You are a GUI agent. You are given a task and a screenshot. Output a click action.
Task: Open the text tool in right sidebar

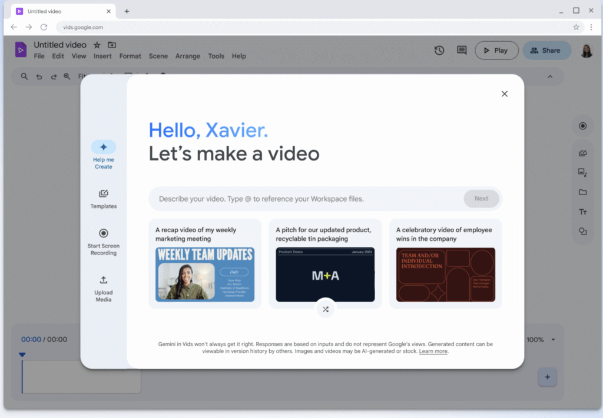point(582,212)
